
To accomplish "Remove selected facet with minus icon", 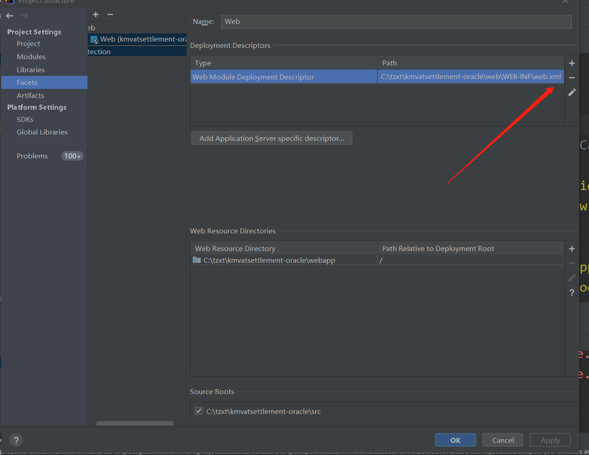I will click(110, 14).
